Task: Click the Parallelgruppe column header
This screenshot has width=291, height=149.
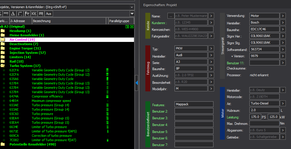Action: point(121,21)
